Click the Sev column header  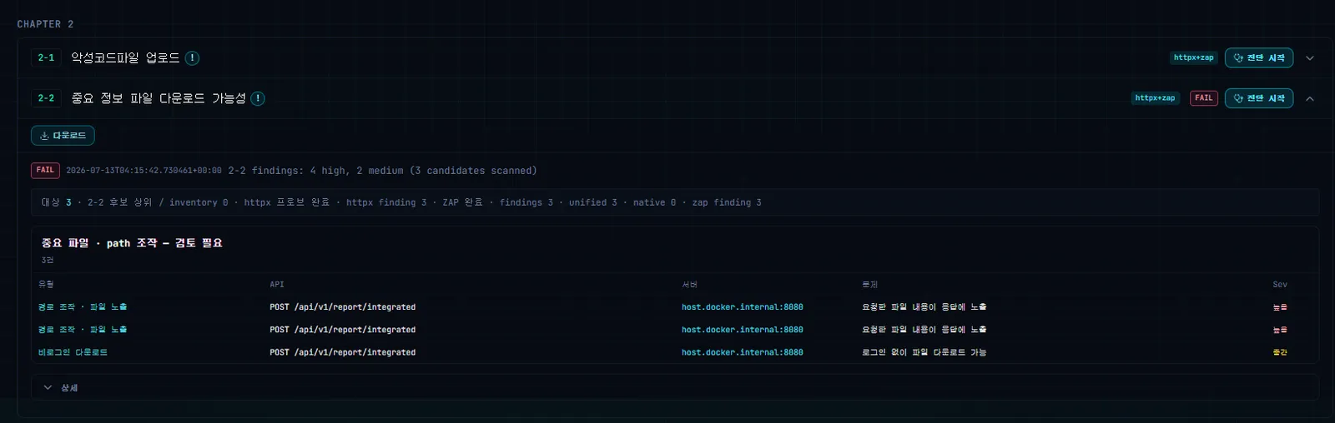pos(1279,285)
